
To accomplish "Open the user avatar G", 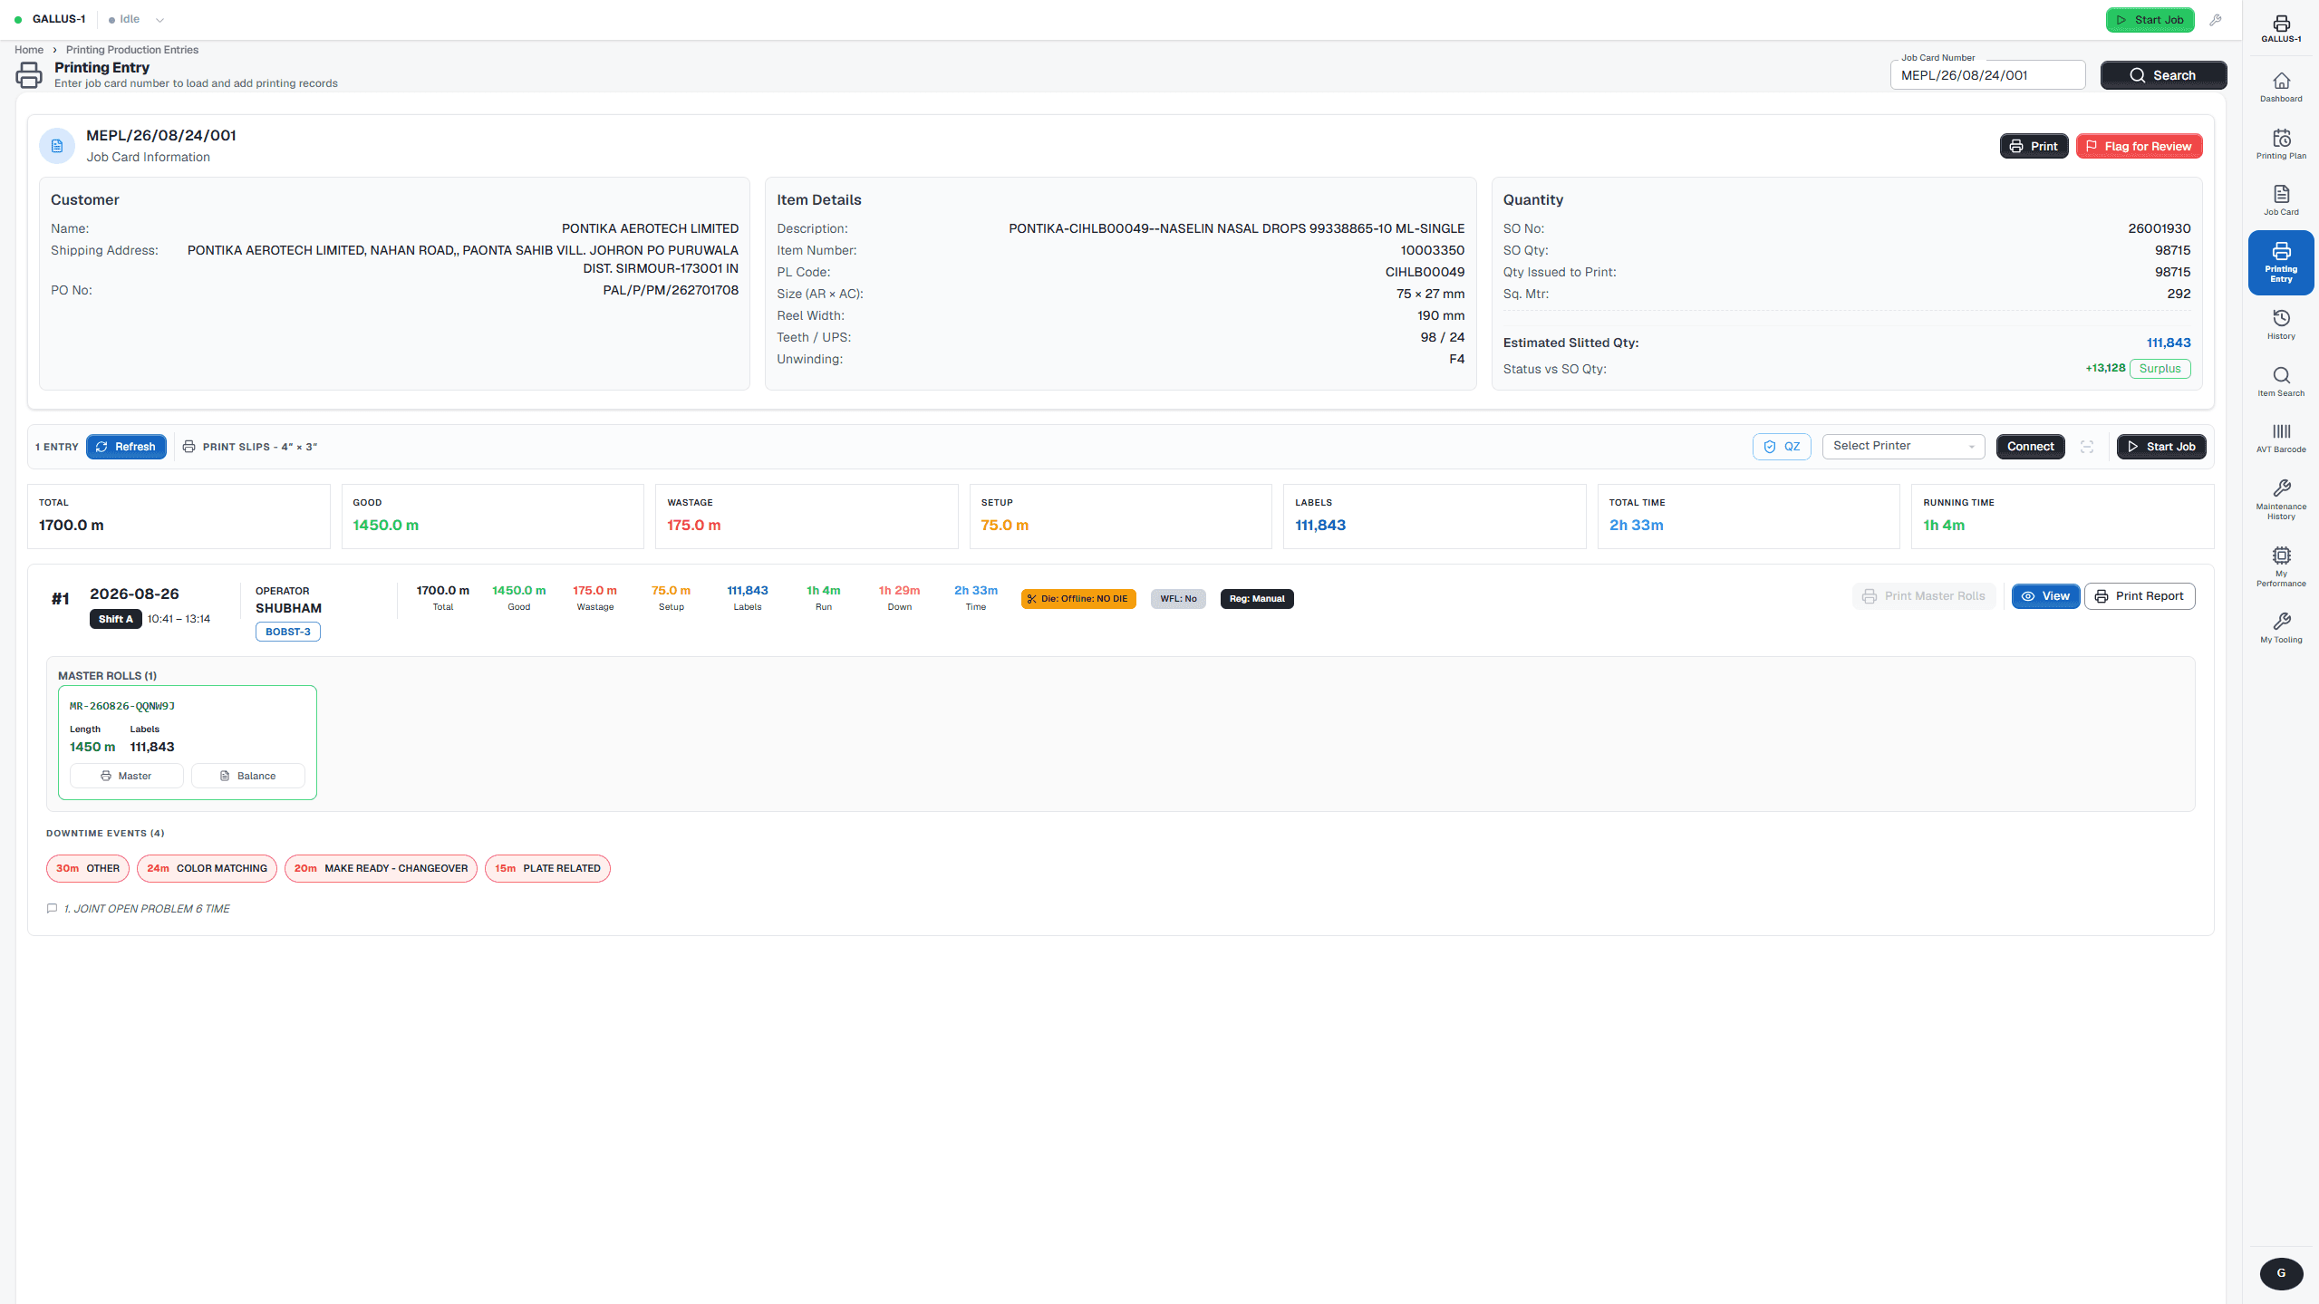I will (2281, 1273).
